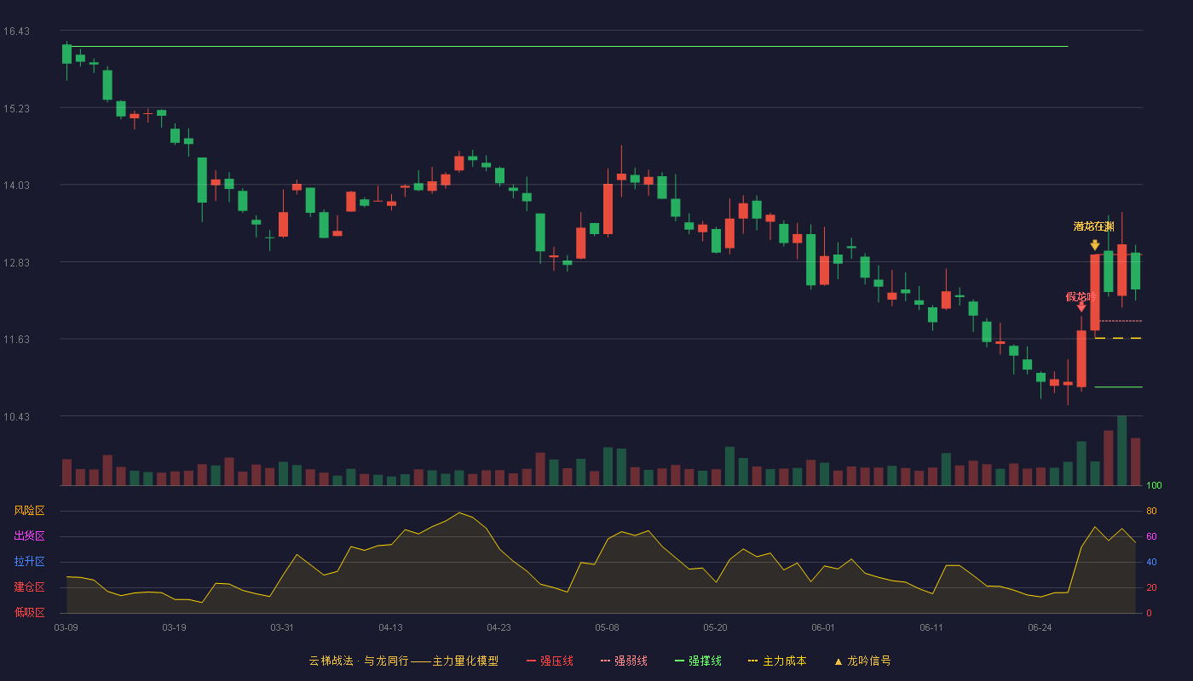Click the 风险区 zone label
1193x681 pixels.
[29, 511]
